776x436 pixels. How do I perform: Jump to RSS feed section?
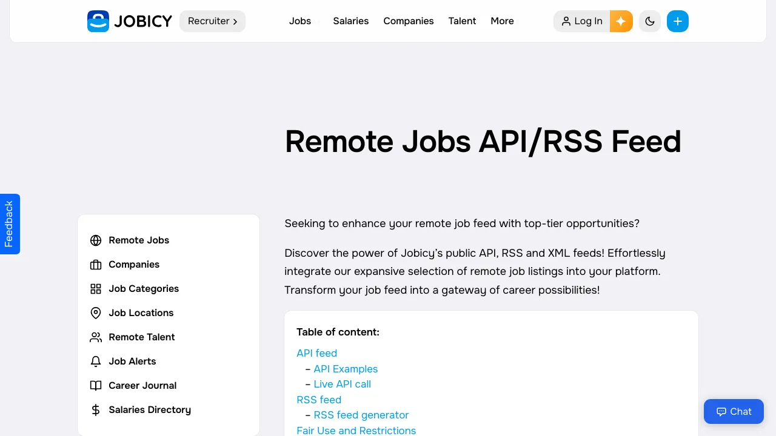319,400
